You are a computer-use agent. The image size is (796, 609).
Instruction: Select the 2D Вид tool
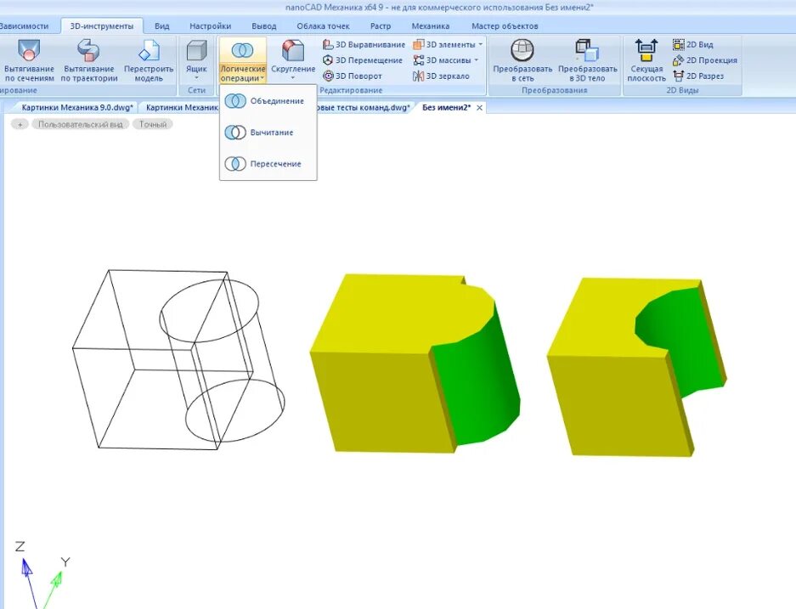[693, 45]
